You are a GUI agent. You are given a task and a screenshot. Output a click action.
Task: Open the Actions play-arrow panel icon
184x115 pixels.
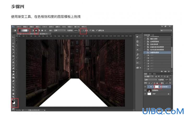pos(138,37)
